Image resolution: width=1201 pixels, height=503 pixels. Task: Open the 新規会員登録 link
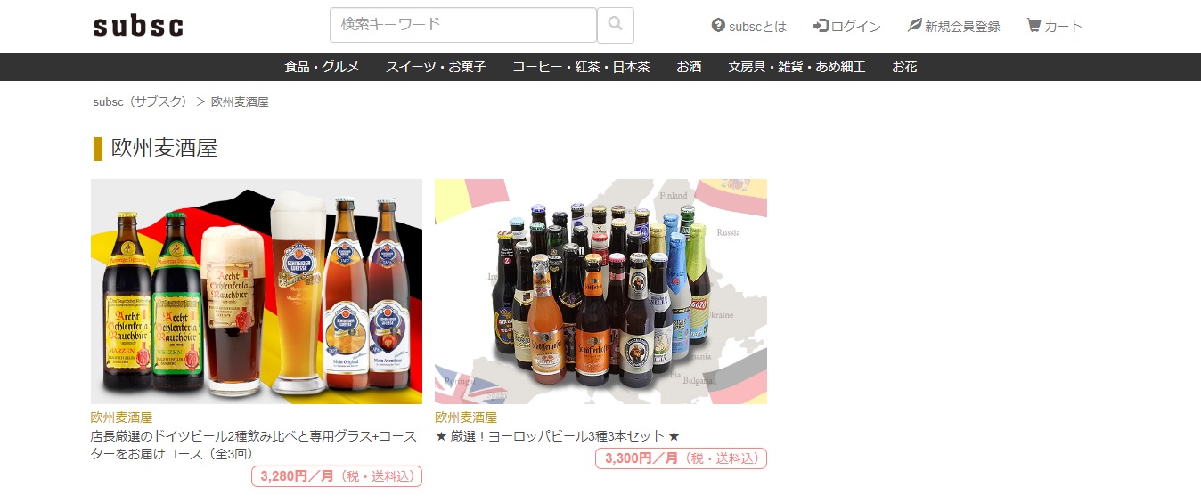click(954, 26)
